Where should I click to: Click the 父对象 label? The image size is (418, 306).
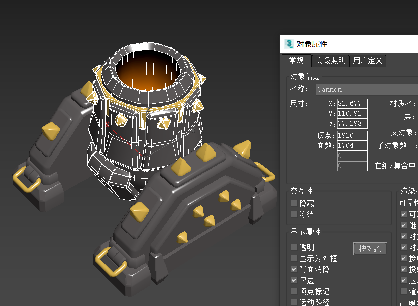point(403,132)
